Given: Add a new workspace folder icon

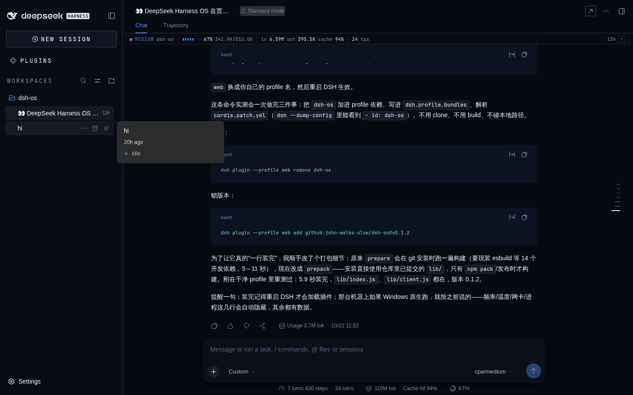Looking at the screenshot, I should [112, 81].
